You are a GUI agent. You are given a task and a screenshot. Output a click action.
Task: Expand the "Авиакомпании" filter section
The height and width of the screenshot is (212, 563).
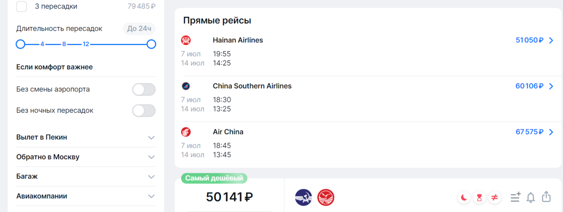pyautogui.click(x=86, y=196)
